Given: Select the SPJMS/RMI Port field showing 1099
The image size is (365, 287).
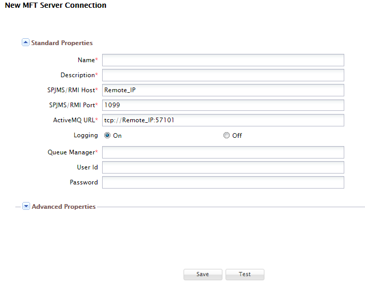Looking at the screenshot, I should coord(223,105).
